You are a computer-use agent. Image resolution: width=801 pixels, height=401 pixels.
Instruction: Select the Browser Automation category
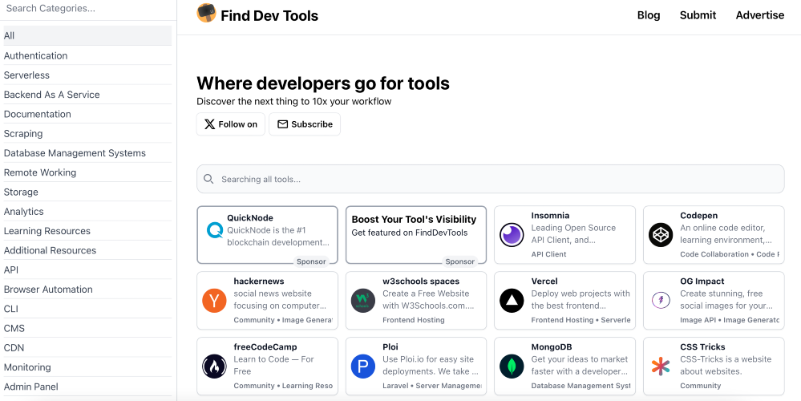pyautogui.click(x=87, y=290)
